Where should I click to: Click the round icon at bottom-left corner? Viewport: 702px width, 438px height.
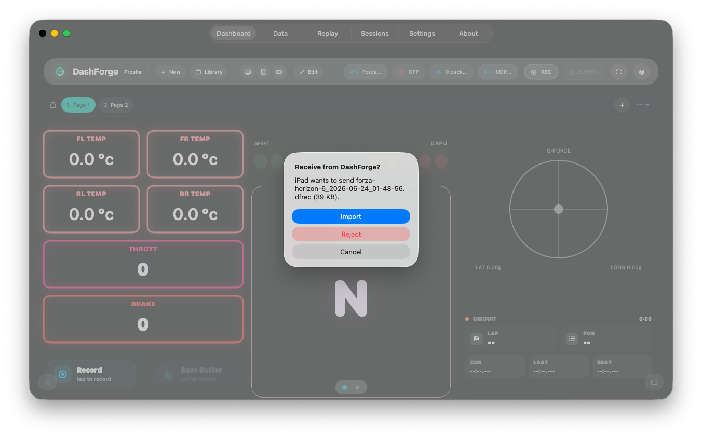pyautogui.click(x=48, y=382)
